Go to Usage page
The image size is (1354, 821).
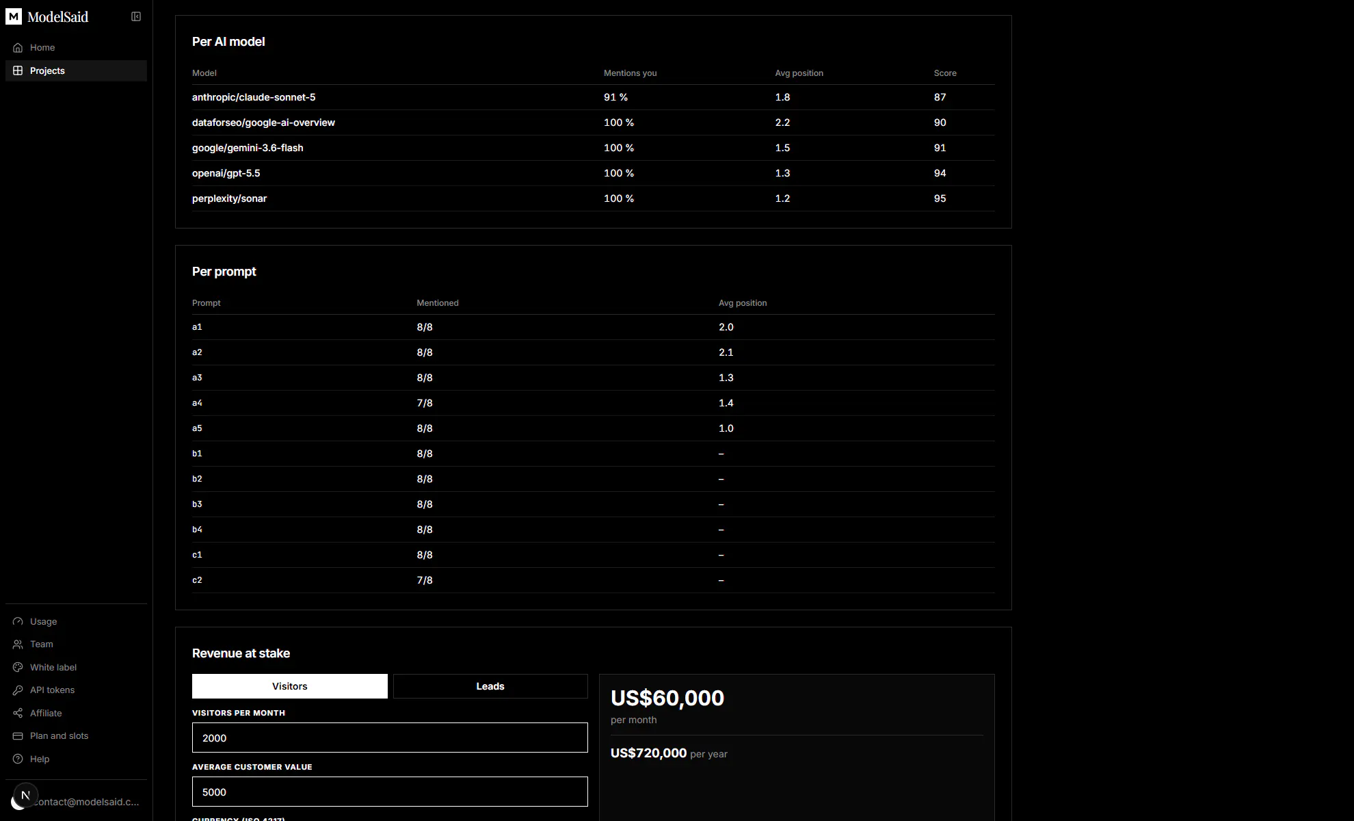[76, 621]
